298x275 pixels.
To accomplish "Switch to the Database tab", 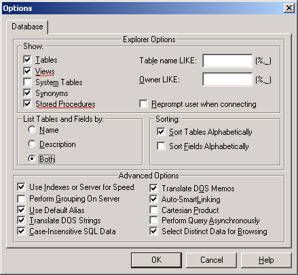I will tap(27, 27).
